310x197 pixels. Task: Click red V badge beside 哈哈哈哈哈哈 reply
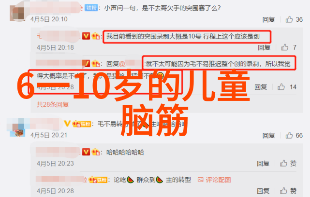pos(86,152)
